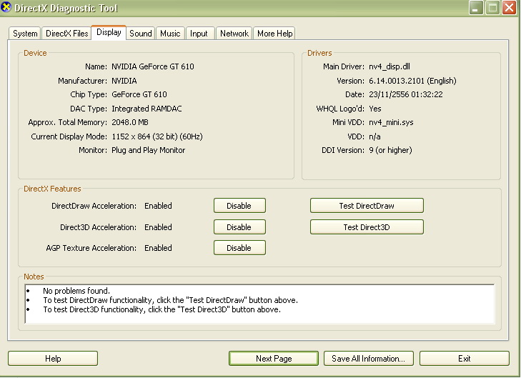Minimize the DirectX Diagnostic Tool window
This screenshot has height=378, width=521.
tap(476, 8)
